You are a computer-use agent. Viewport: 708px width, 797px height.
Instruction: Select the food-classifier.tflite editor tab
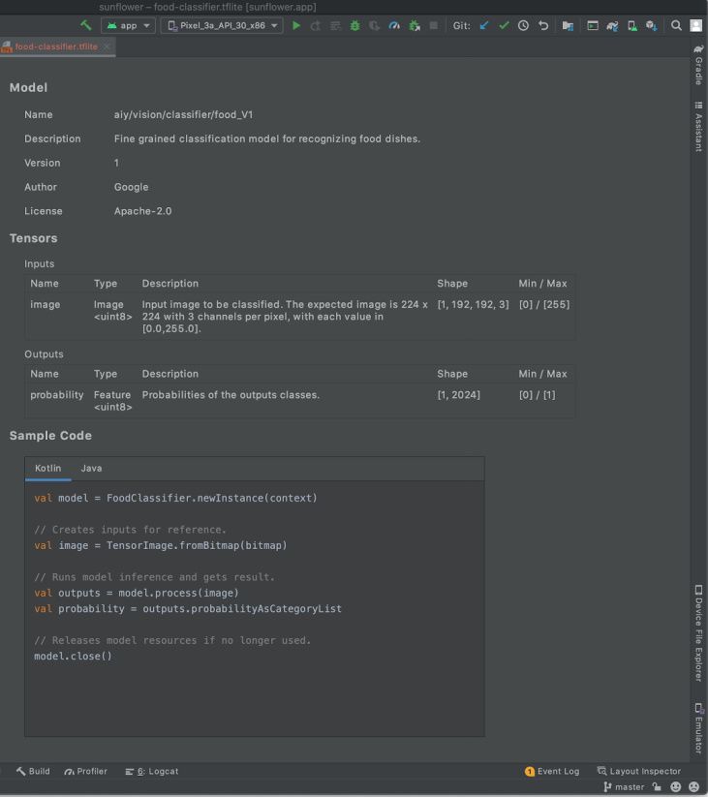click(53, 45)
